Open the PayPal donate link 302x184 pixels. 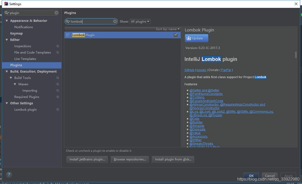[x=226, y=70]
